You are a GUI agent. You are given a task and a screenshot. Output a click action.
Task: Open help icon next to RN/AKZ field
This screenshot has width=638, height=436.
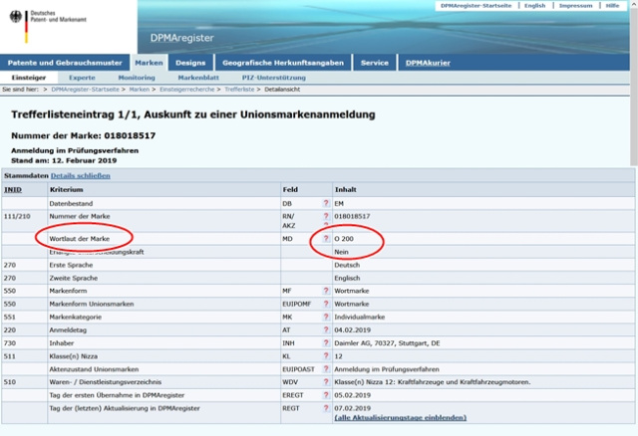(x=325, y=216)
